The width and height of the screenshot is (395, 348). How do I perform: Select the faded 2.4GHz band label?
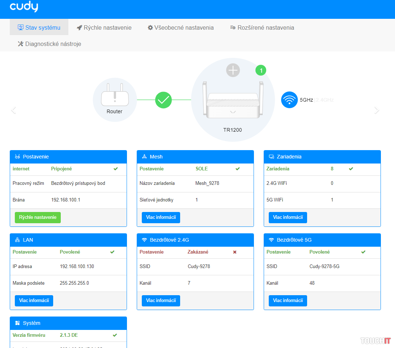(324, 100)
